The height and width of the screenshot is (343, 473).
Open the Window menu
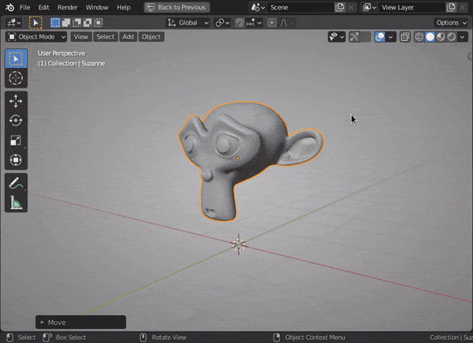pyautogui.click(x=97, y=7)
